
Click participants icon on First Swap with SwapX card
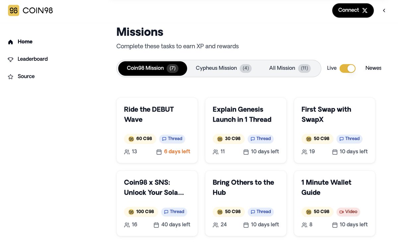304,152
